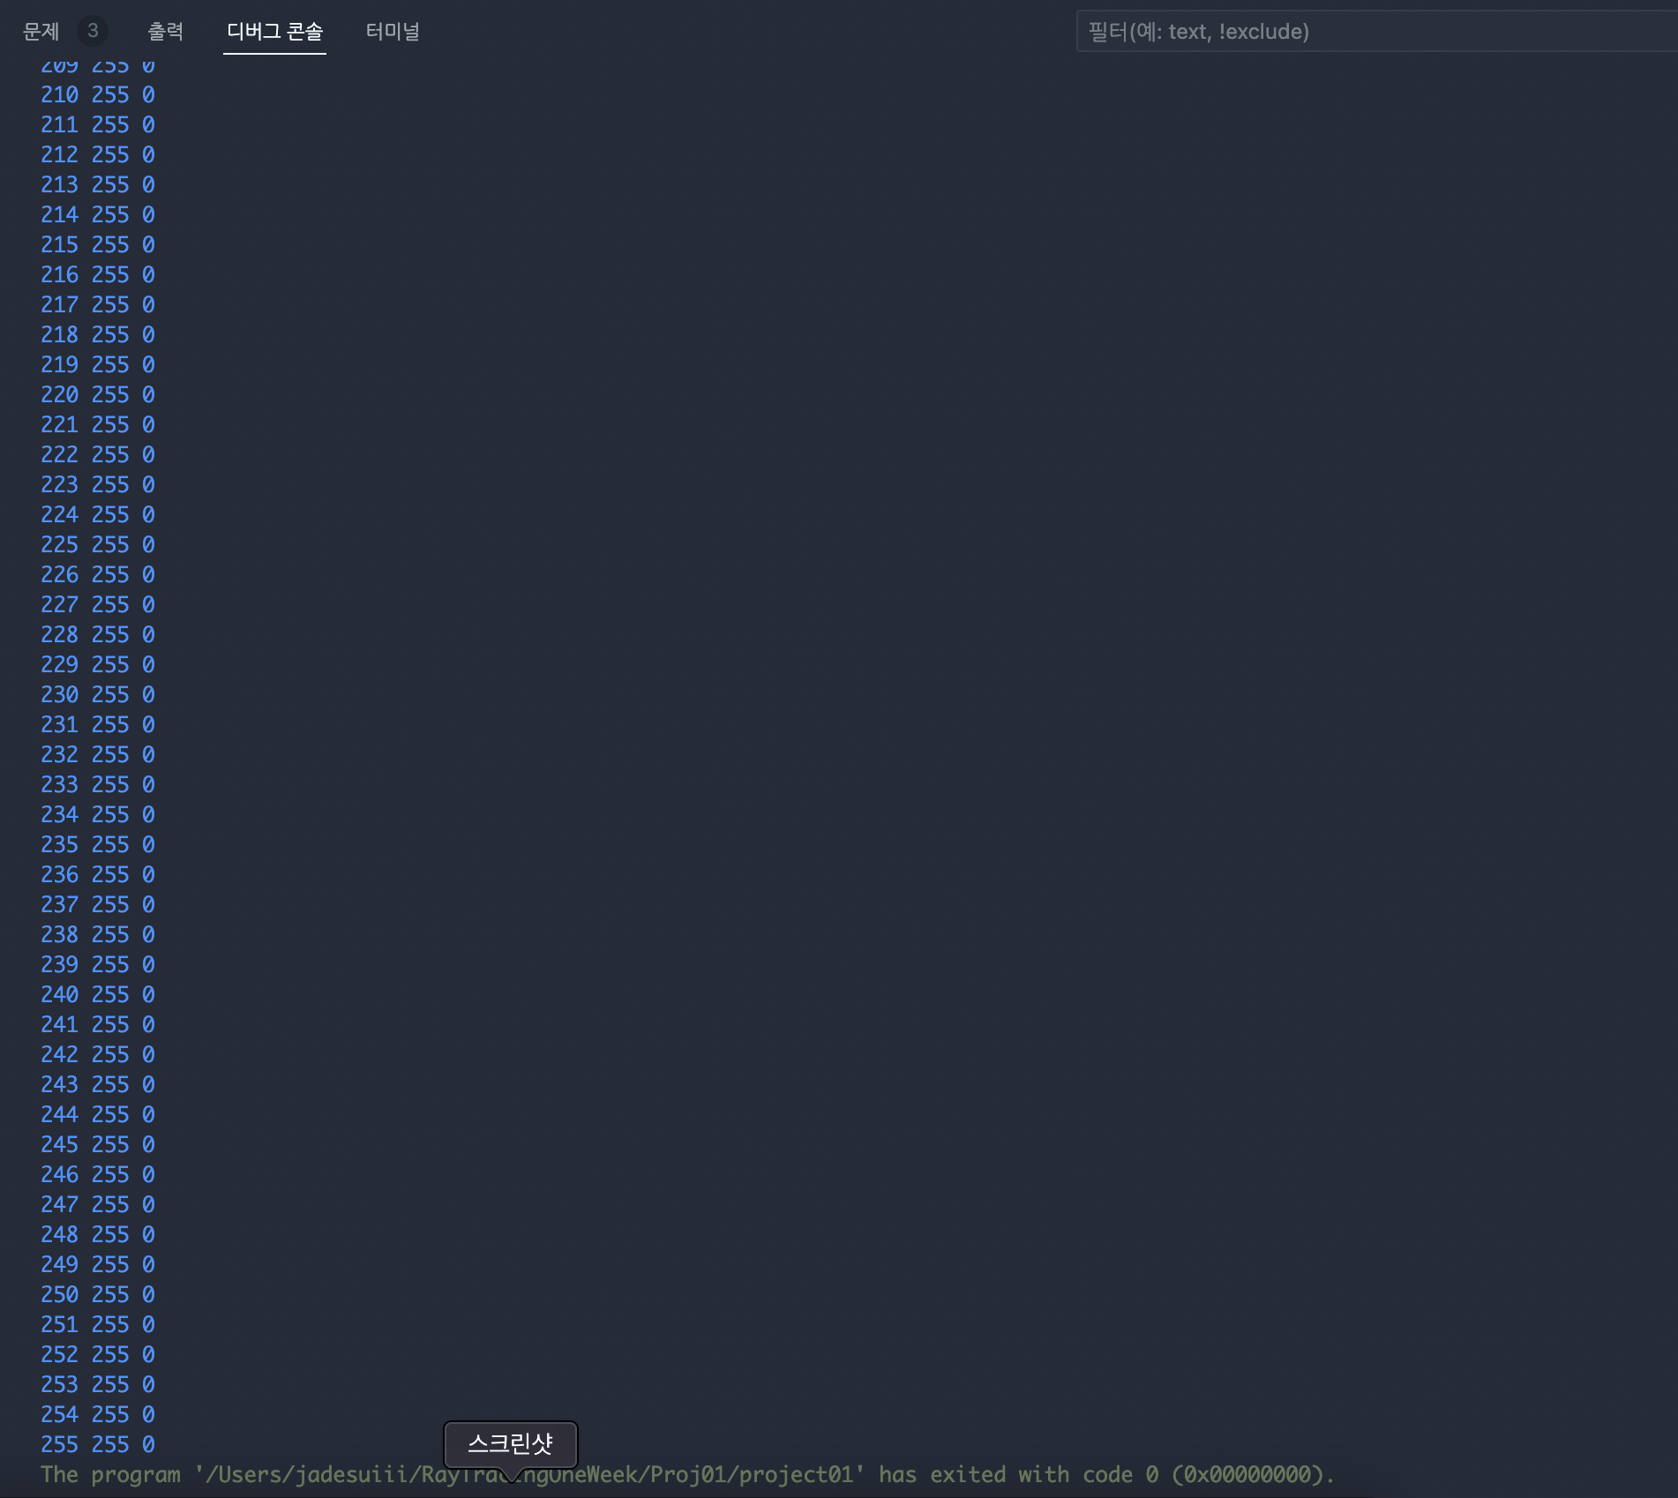Click the output line "214 255 0"
Image resolution: width=1678 pixels, height=1498 pixels.
click(98, 214)
